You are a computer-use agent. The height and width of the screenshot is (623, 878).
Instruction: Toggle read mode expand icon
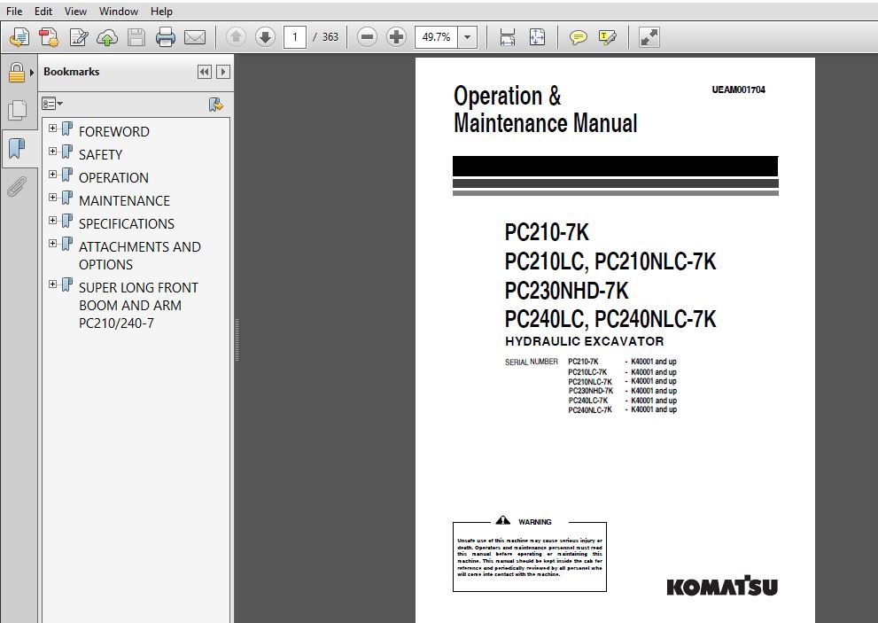tap(649, 37)
